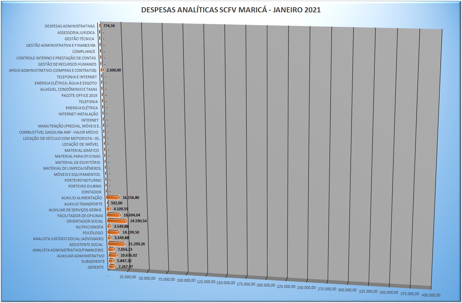Screen dimensions: 462x303
Task: Select the 5.847,32 data label
Action: click(x=124, y=261)
